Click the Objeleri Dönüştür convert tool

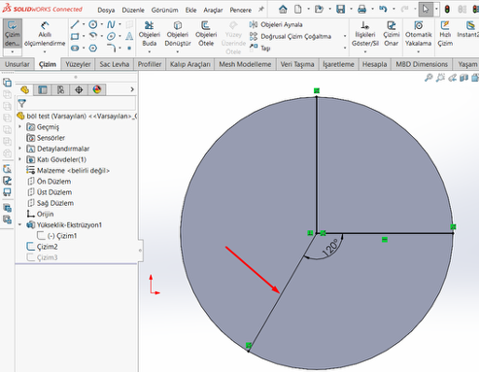(178, 34)
